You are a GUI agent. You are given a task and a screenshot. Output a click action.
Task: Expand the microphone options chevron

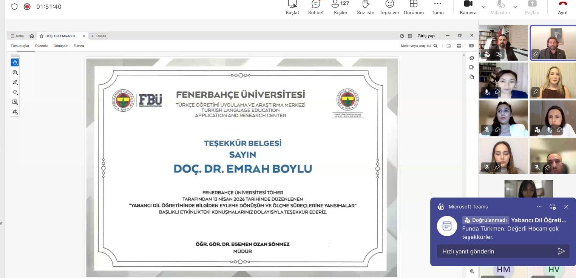[x=515, y=7]
